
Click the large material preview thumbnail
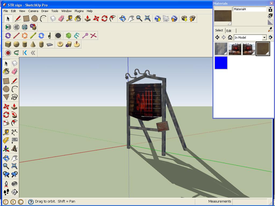point(223,16)
